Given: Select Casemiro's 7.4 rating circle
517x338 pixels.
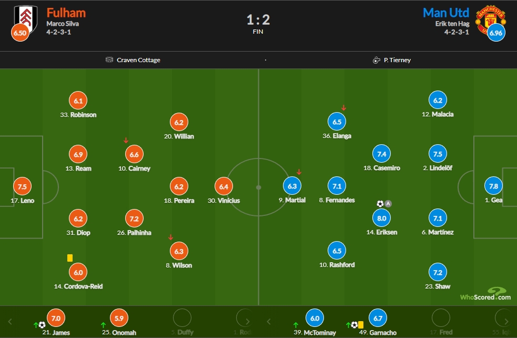Looking at the screenshot, I should click(x=381, y=154).
